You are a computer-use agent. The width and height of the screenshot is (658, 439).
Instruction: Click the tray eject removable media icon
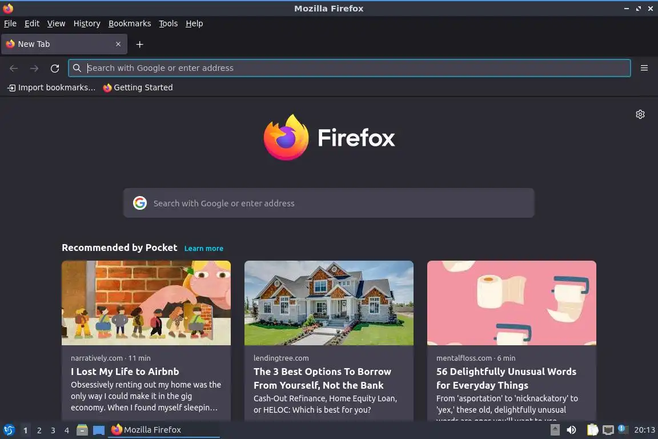click(x=555, y=430)
